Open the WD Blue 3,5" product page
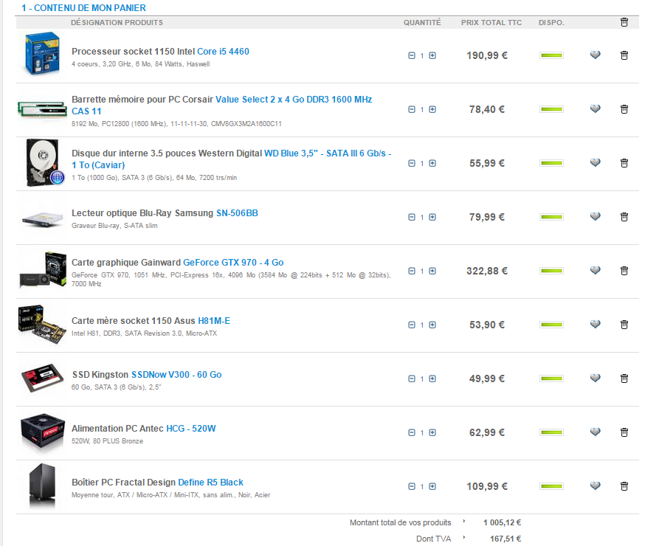 click(x=328, y=153)
